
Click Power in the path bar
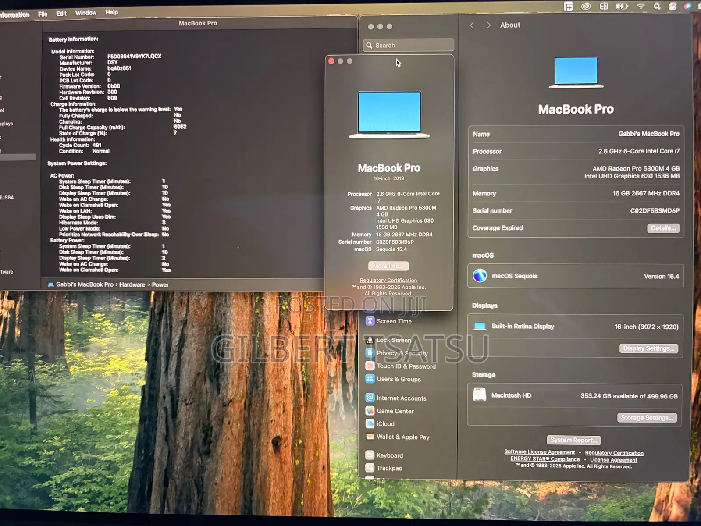[x=160, y=285]
